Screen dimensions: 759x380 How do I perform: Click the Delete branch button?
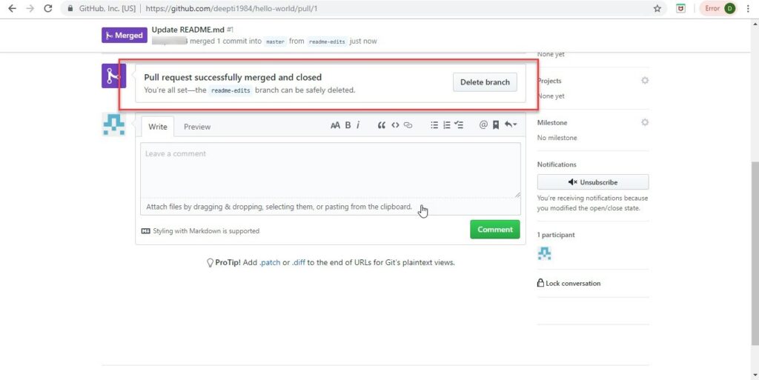tap(485, 82)
